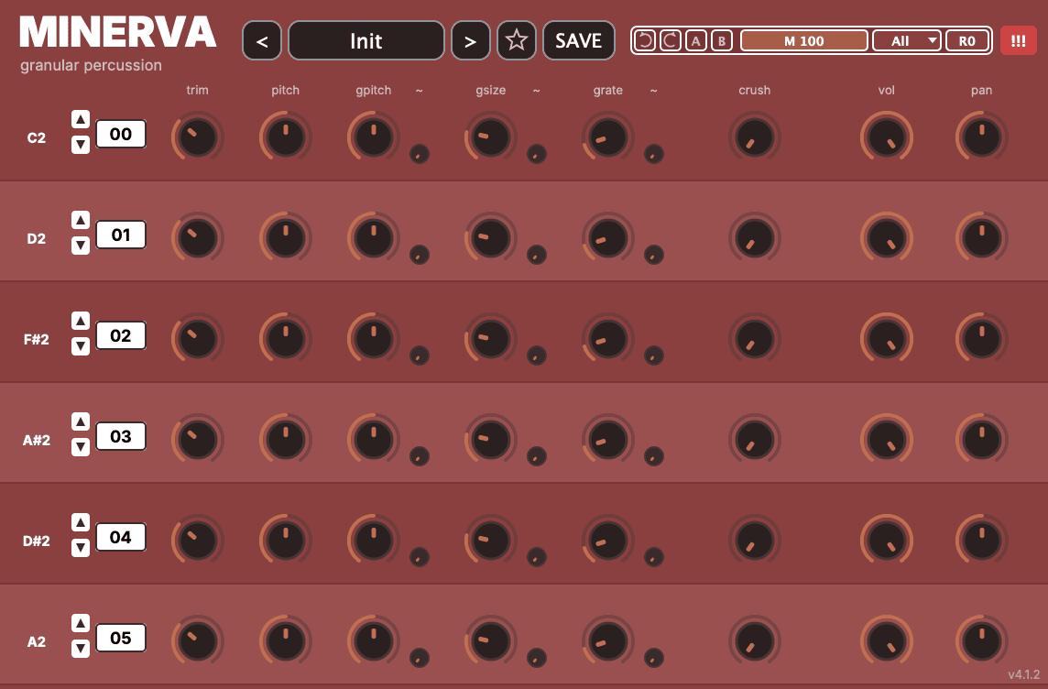This screenshot has height=689, width=1048.
Task: Favorite the current preset with the star
Action: pos(517,40)
